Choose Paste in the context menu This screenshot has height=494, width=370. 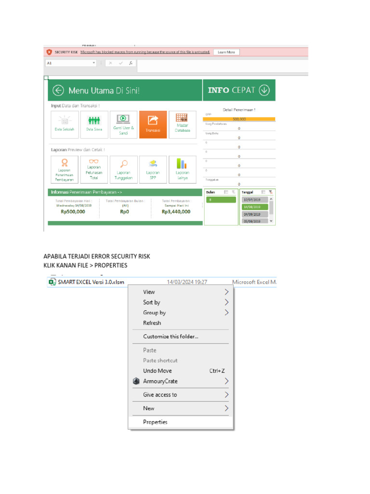(x=181, y=350)
